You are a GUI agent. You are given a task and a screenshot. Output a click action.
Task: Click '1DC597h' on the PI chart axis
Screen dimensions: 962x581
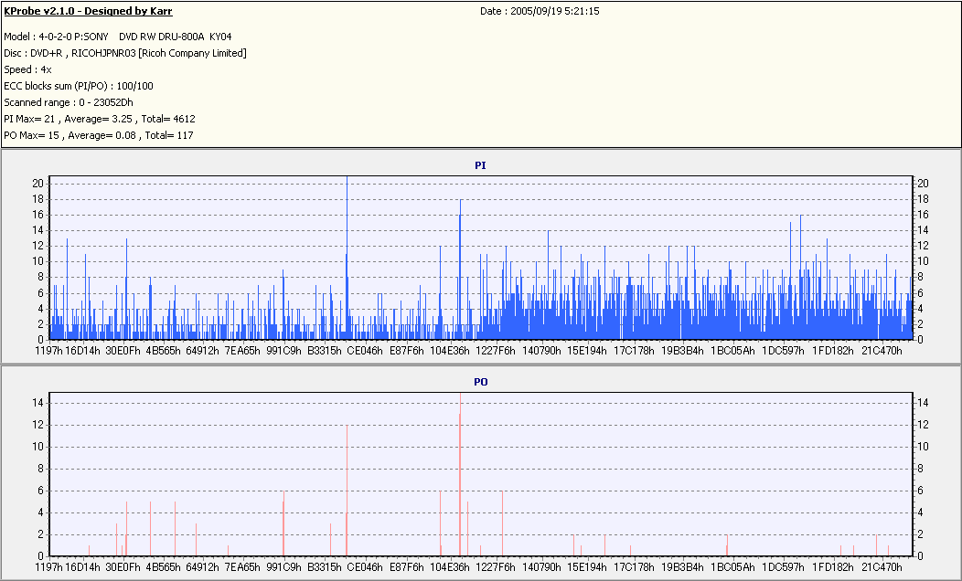coord(783,351)
